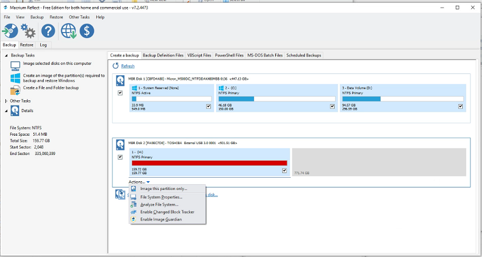Click the Analyze File System menu icon
Image resolution: width=482 pixels, height=257 pixels.
[x=133, y=205]
